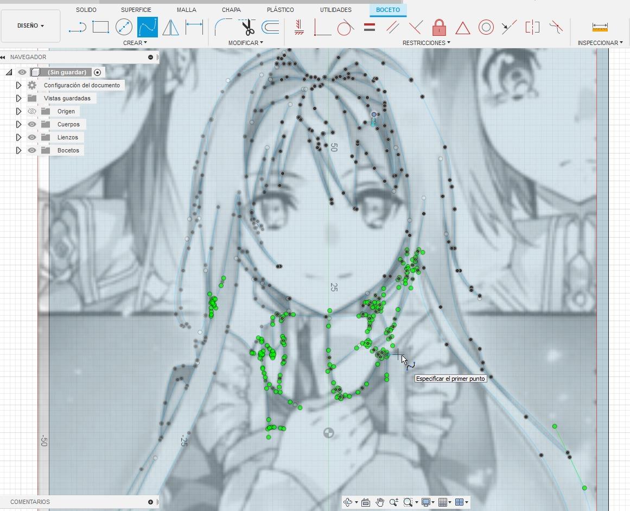Viewport: 630px width, 511px height.
Task: Open the CREAR dropdown menu
Action: pos(135,42)
